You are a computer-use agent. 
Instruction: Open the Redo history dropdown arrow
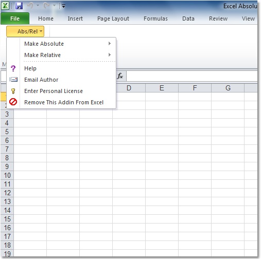click(54, 6)
